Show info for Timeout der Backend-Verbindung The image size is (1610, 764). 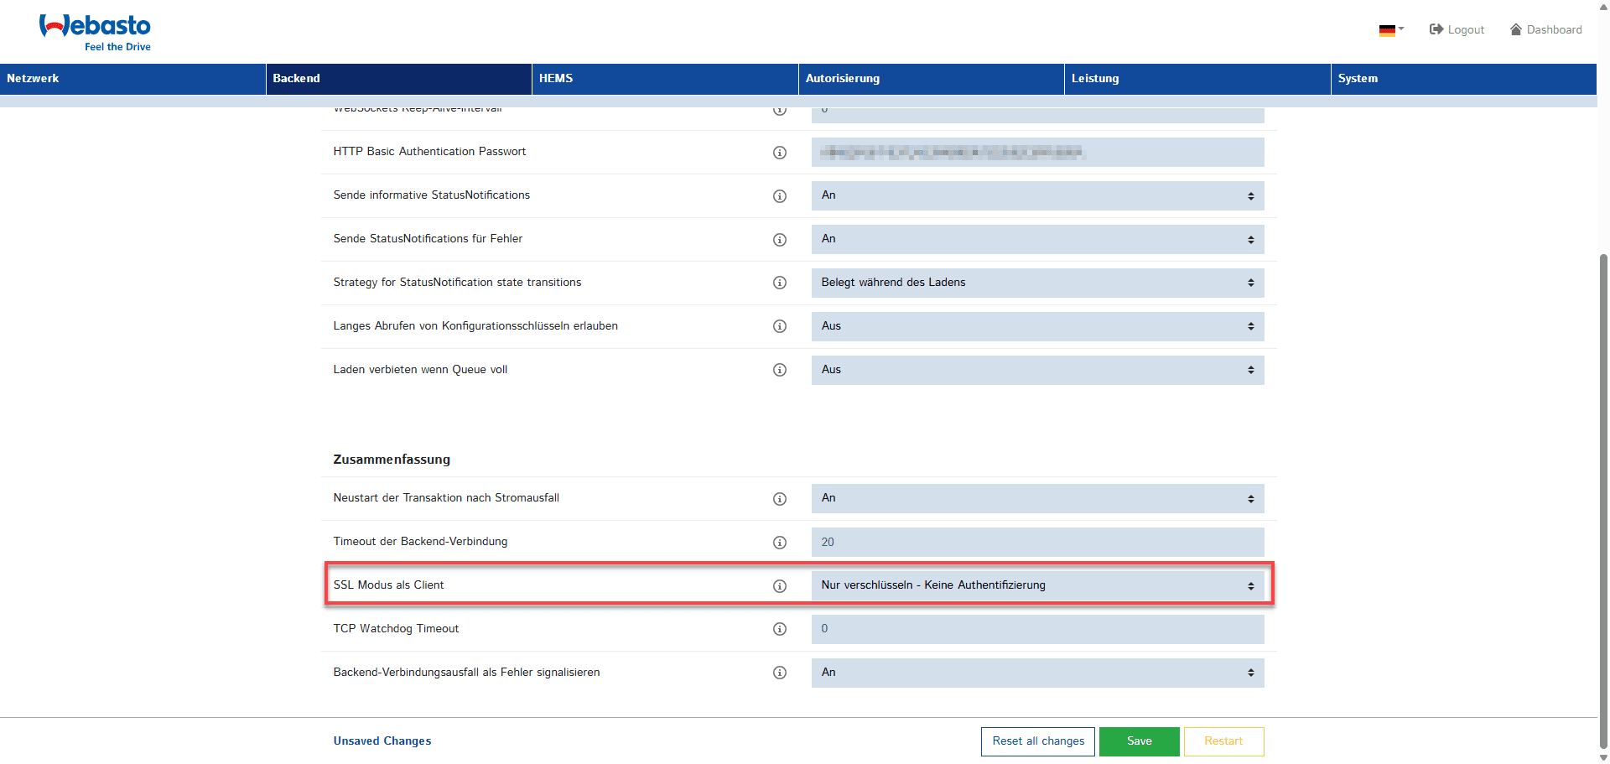(780, 543)
